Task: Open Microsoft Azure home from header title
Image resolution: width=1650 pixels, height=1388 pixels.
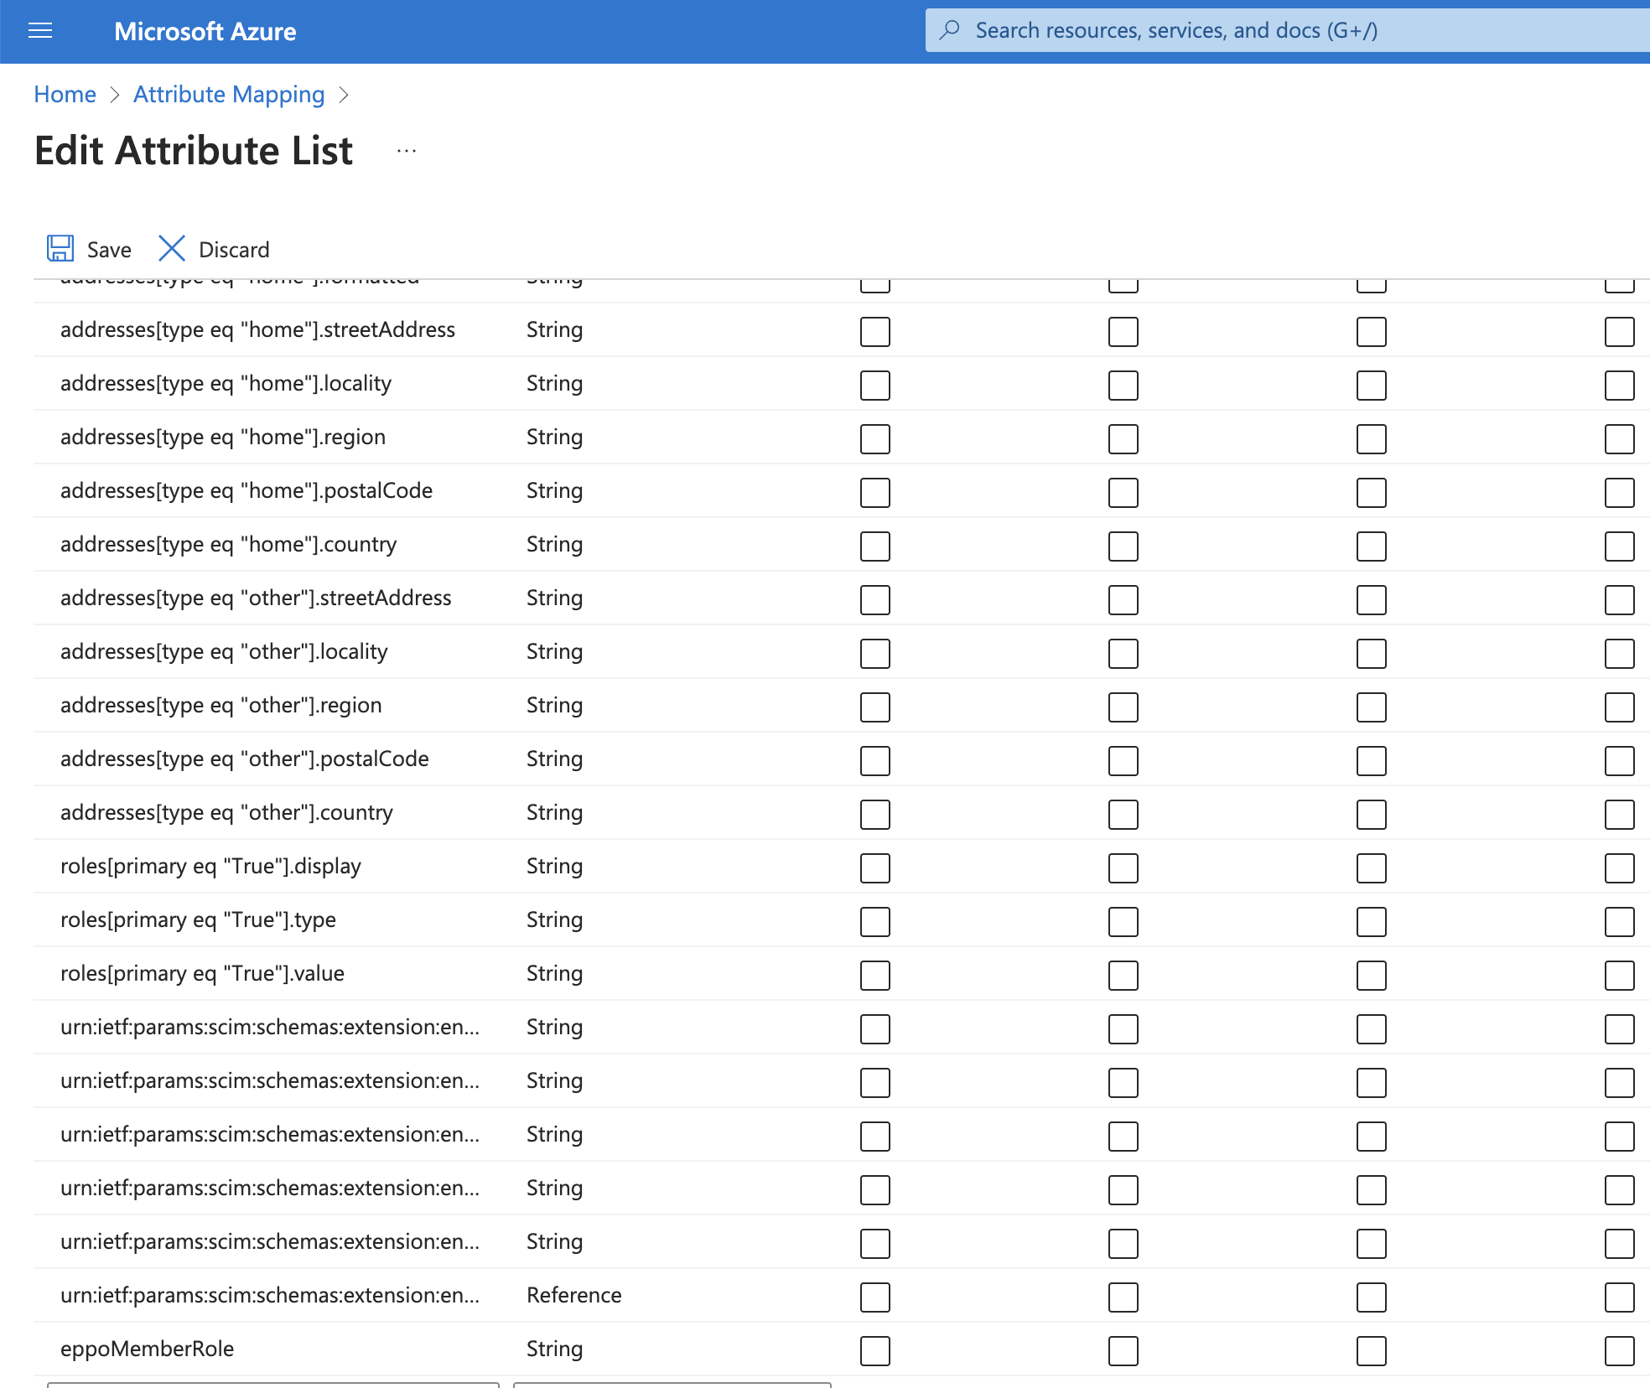Action: (205, 32)
